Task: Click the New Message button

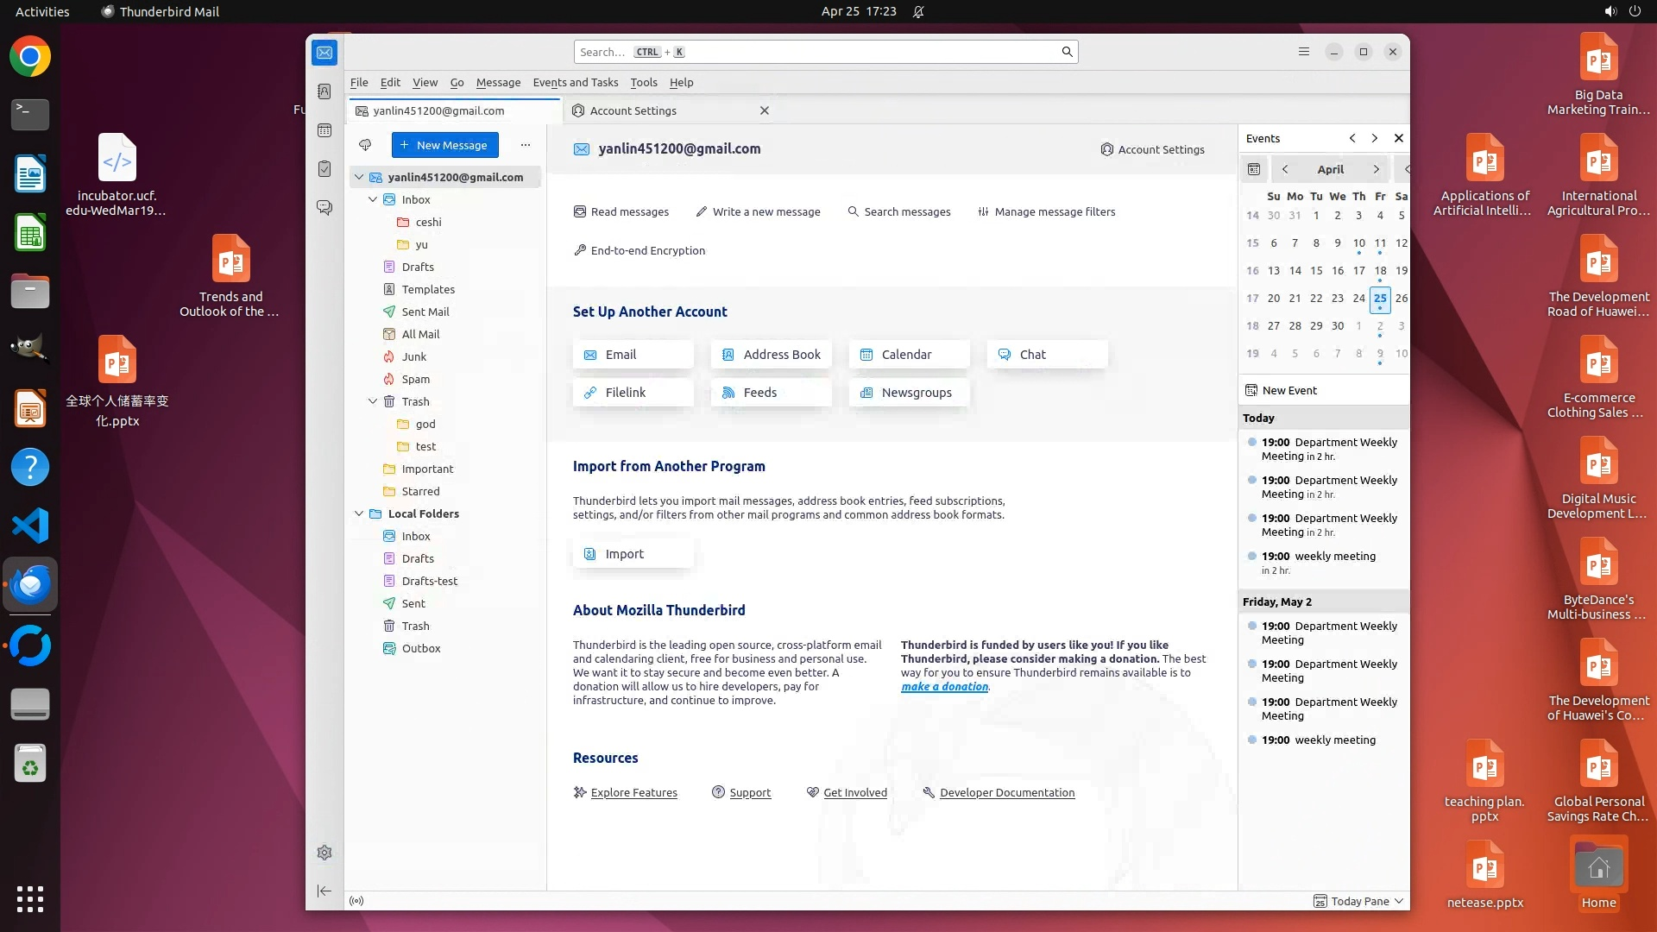Action: point(444,145)
